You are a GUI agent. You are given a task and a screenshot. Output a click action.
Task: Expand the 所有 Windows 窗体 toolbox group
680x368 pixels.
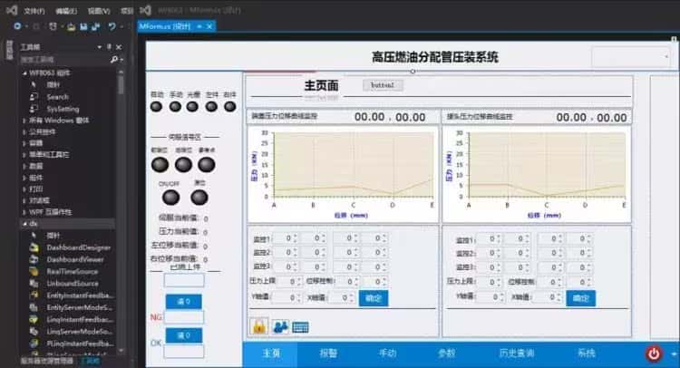(24, 121)
